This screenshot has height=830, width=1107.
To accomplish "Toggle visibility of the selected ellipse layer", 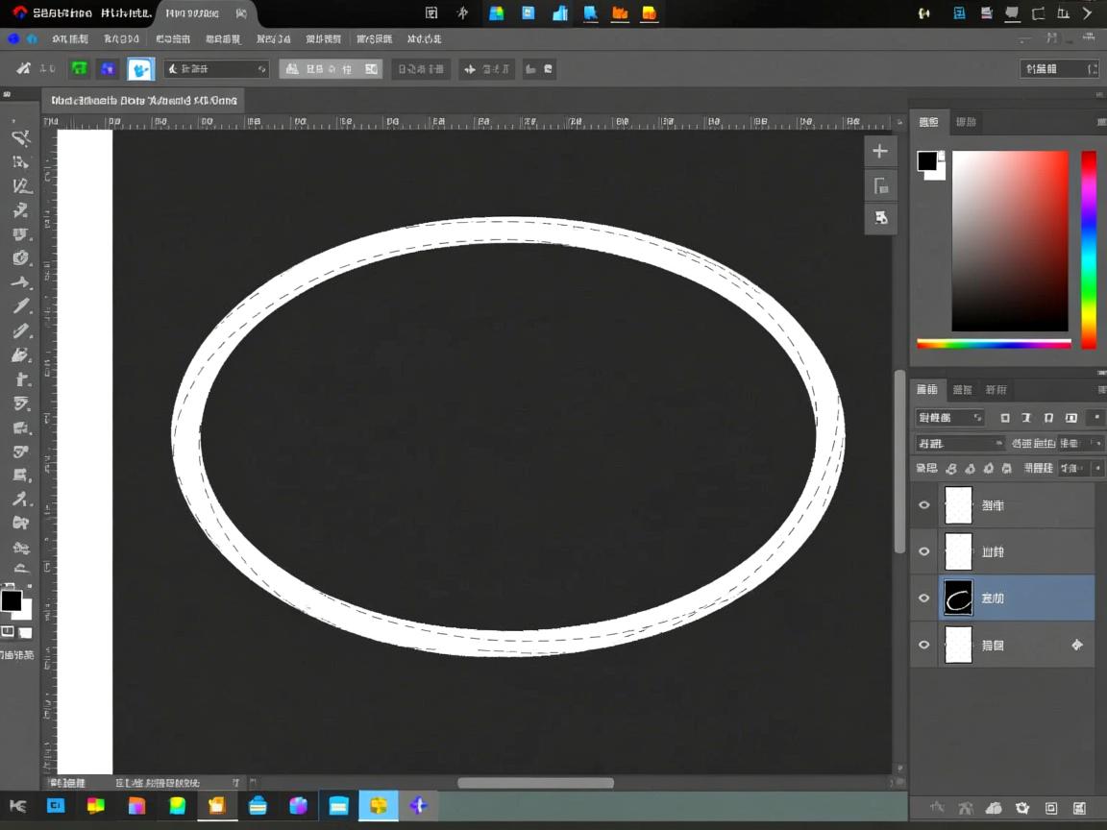I will (924, 598).
